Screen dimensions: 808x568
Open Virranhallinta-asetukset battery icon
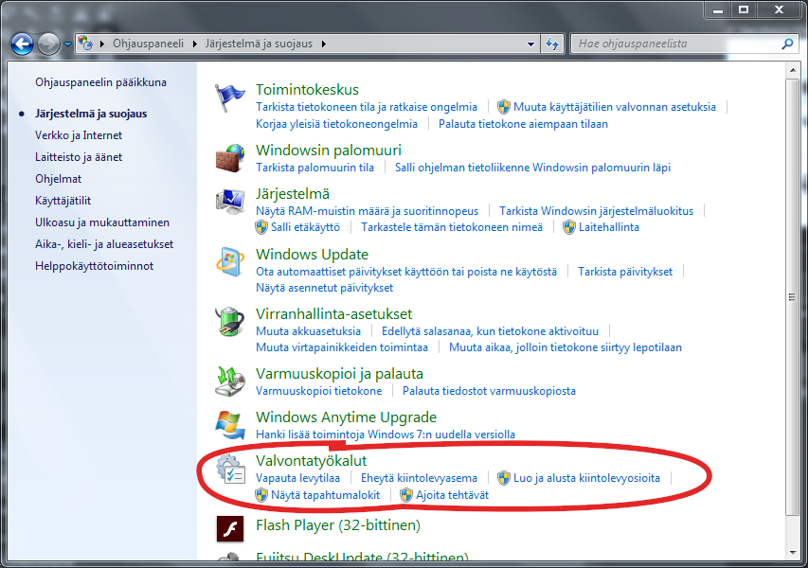click(230, 322)
